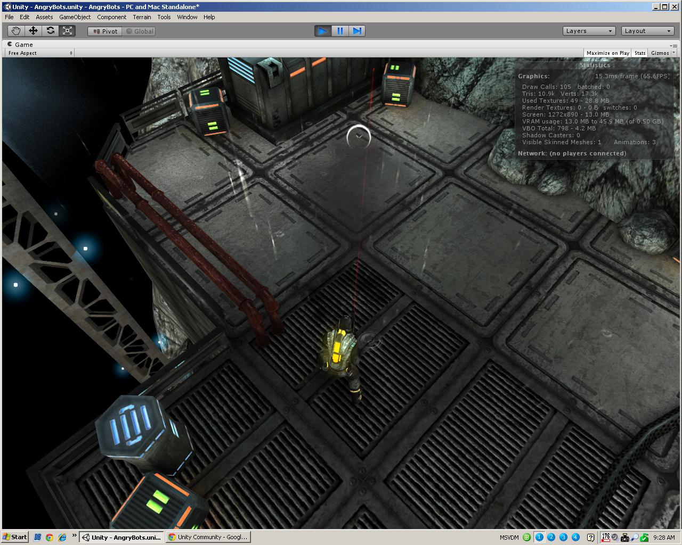The width and height of the screenshot is (682, 545).
Task: Click the Windows Start button
Action: (x=15, y=537)
